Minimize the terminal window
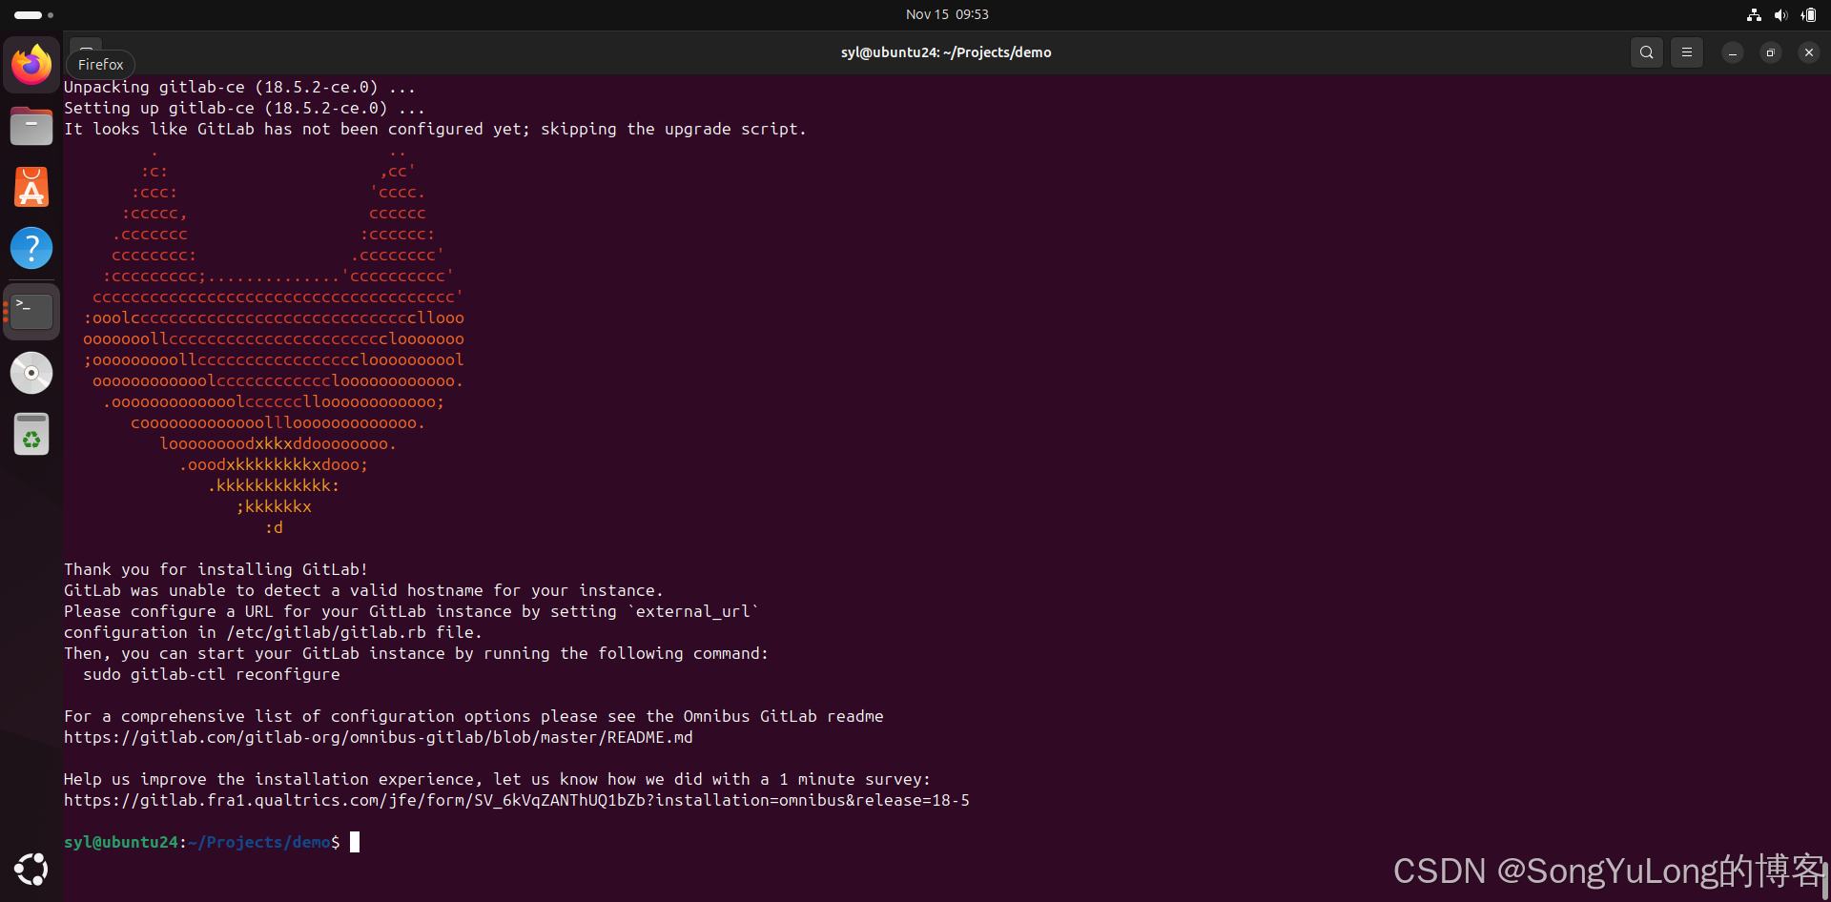 click(x=1733, y=52)
